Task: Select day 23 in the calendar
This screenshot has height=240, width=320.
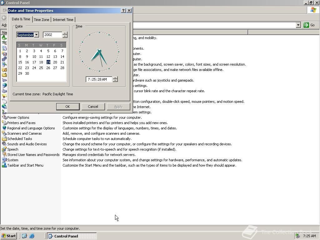Action: (x=27, y=68)
